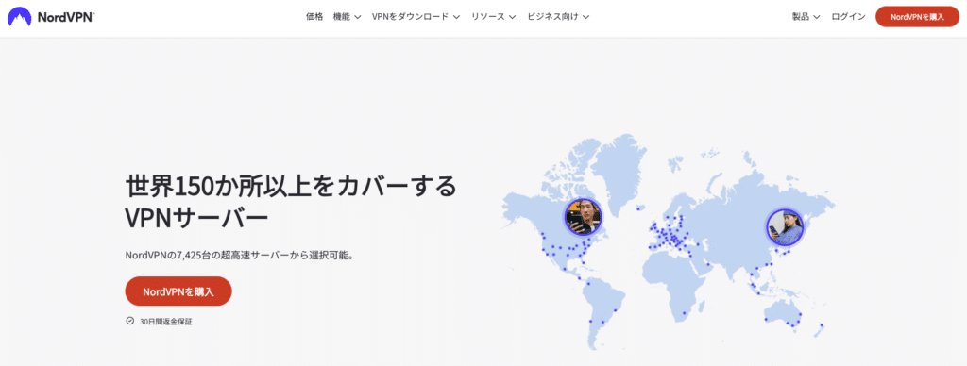Click the checkmark icon beside 30日間返金保証
Image resolution: width=967 pixels, height=366 pixels.
[x=129, y=321]
